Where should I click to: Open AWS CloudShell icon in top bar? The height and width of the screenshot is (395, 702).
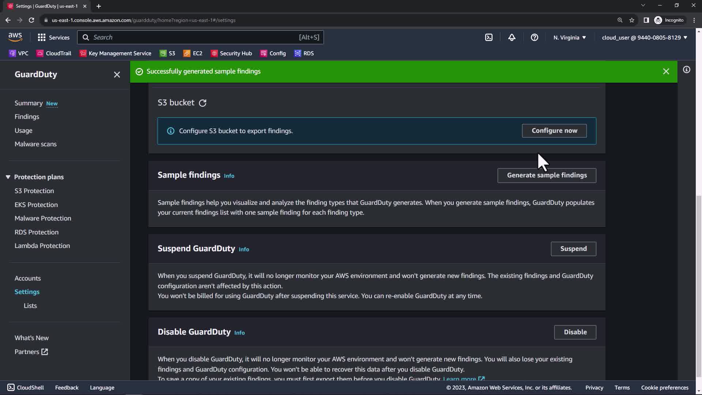[x=489, y=37]
